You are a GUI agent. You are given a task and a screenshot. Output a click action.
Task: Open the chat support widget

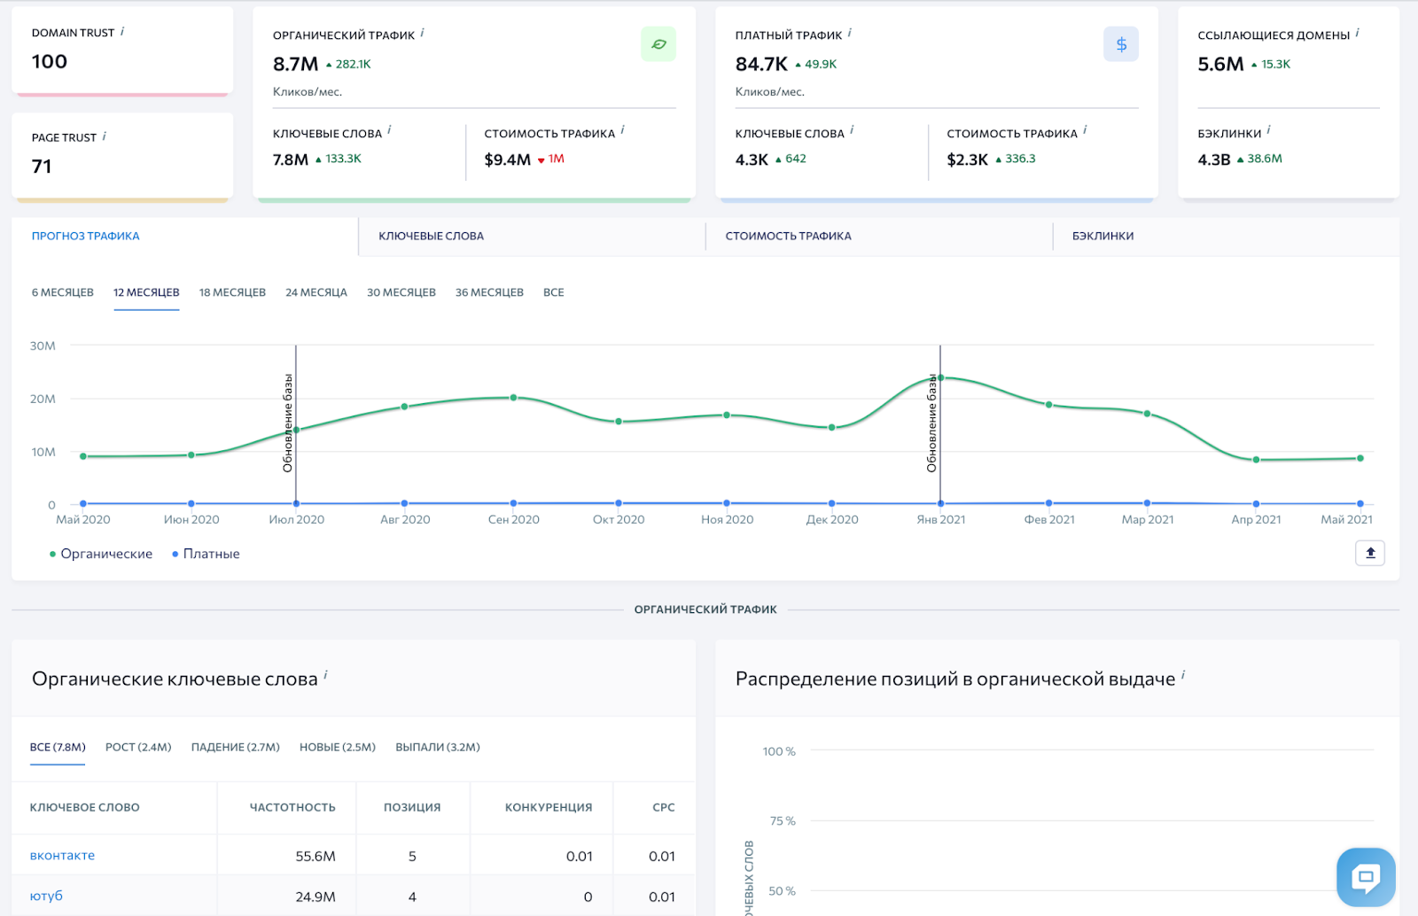coord(1365,877)
